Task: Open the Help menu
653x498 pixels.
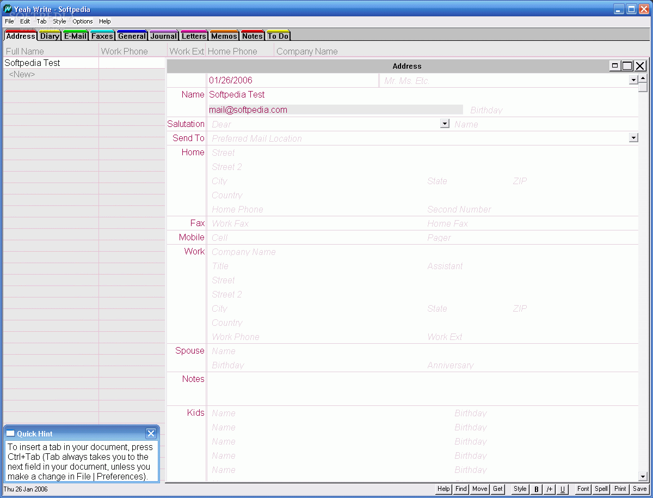Action: click(105, 21)
